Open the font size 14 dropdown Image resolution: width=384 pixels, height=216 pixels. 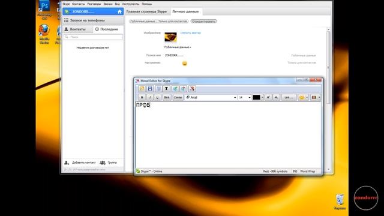[250, 97]
